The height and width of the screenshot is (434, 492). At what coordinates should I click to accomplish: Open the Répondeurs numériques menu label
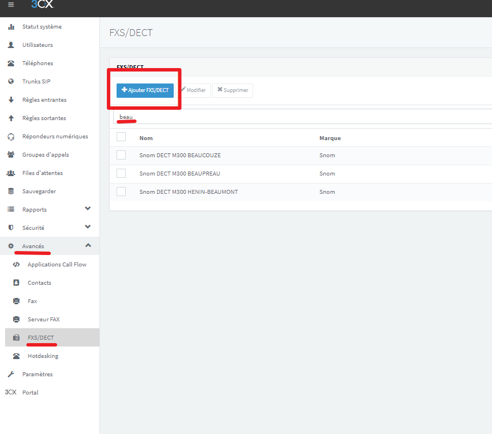coord(55,137)
